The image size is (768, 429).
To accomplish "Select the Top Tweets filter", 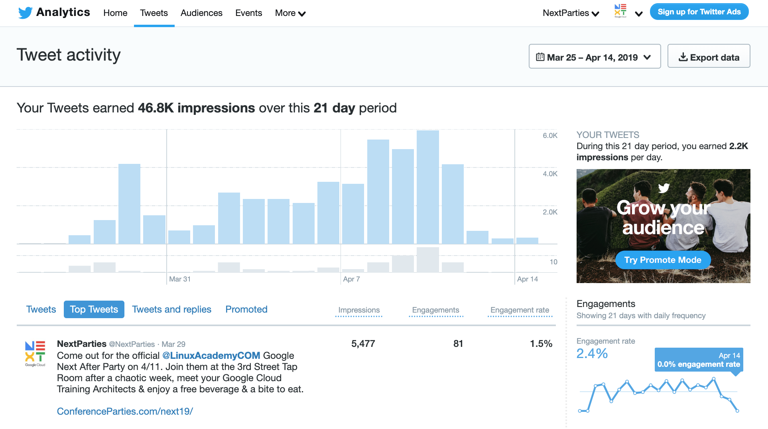I will point(94,309).
